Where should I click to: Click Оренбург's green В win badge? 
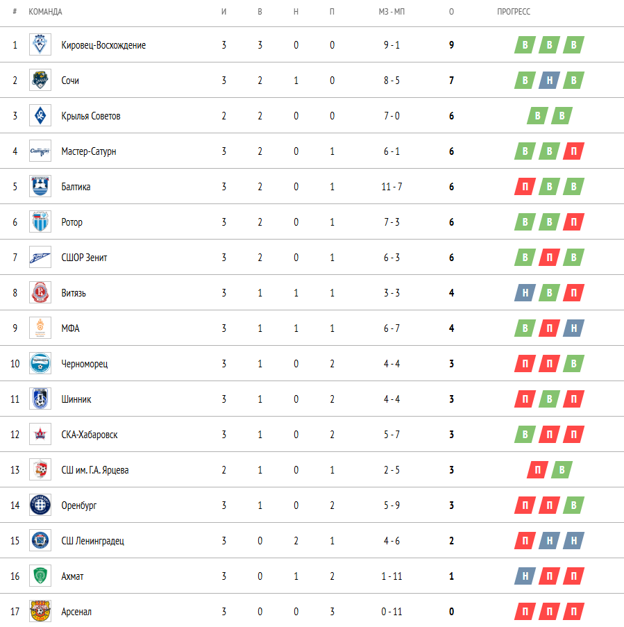pos(573,505)
